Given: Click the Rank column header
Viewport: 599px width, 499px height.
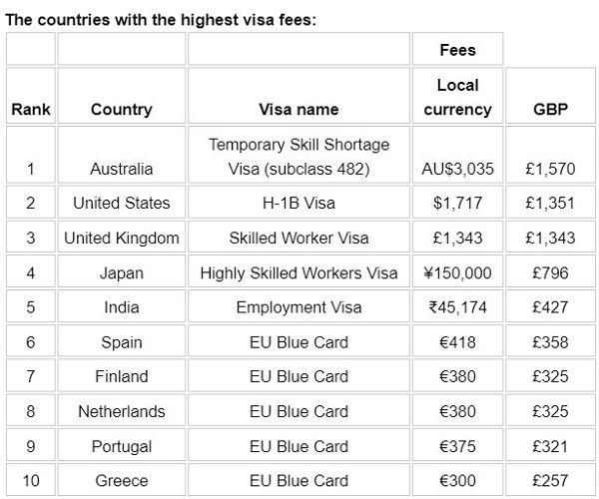Looking at the screenshot, I should [x=31, y=109].
